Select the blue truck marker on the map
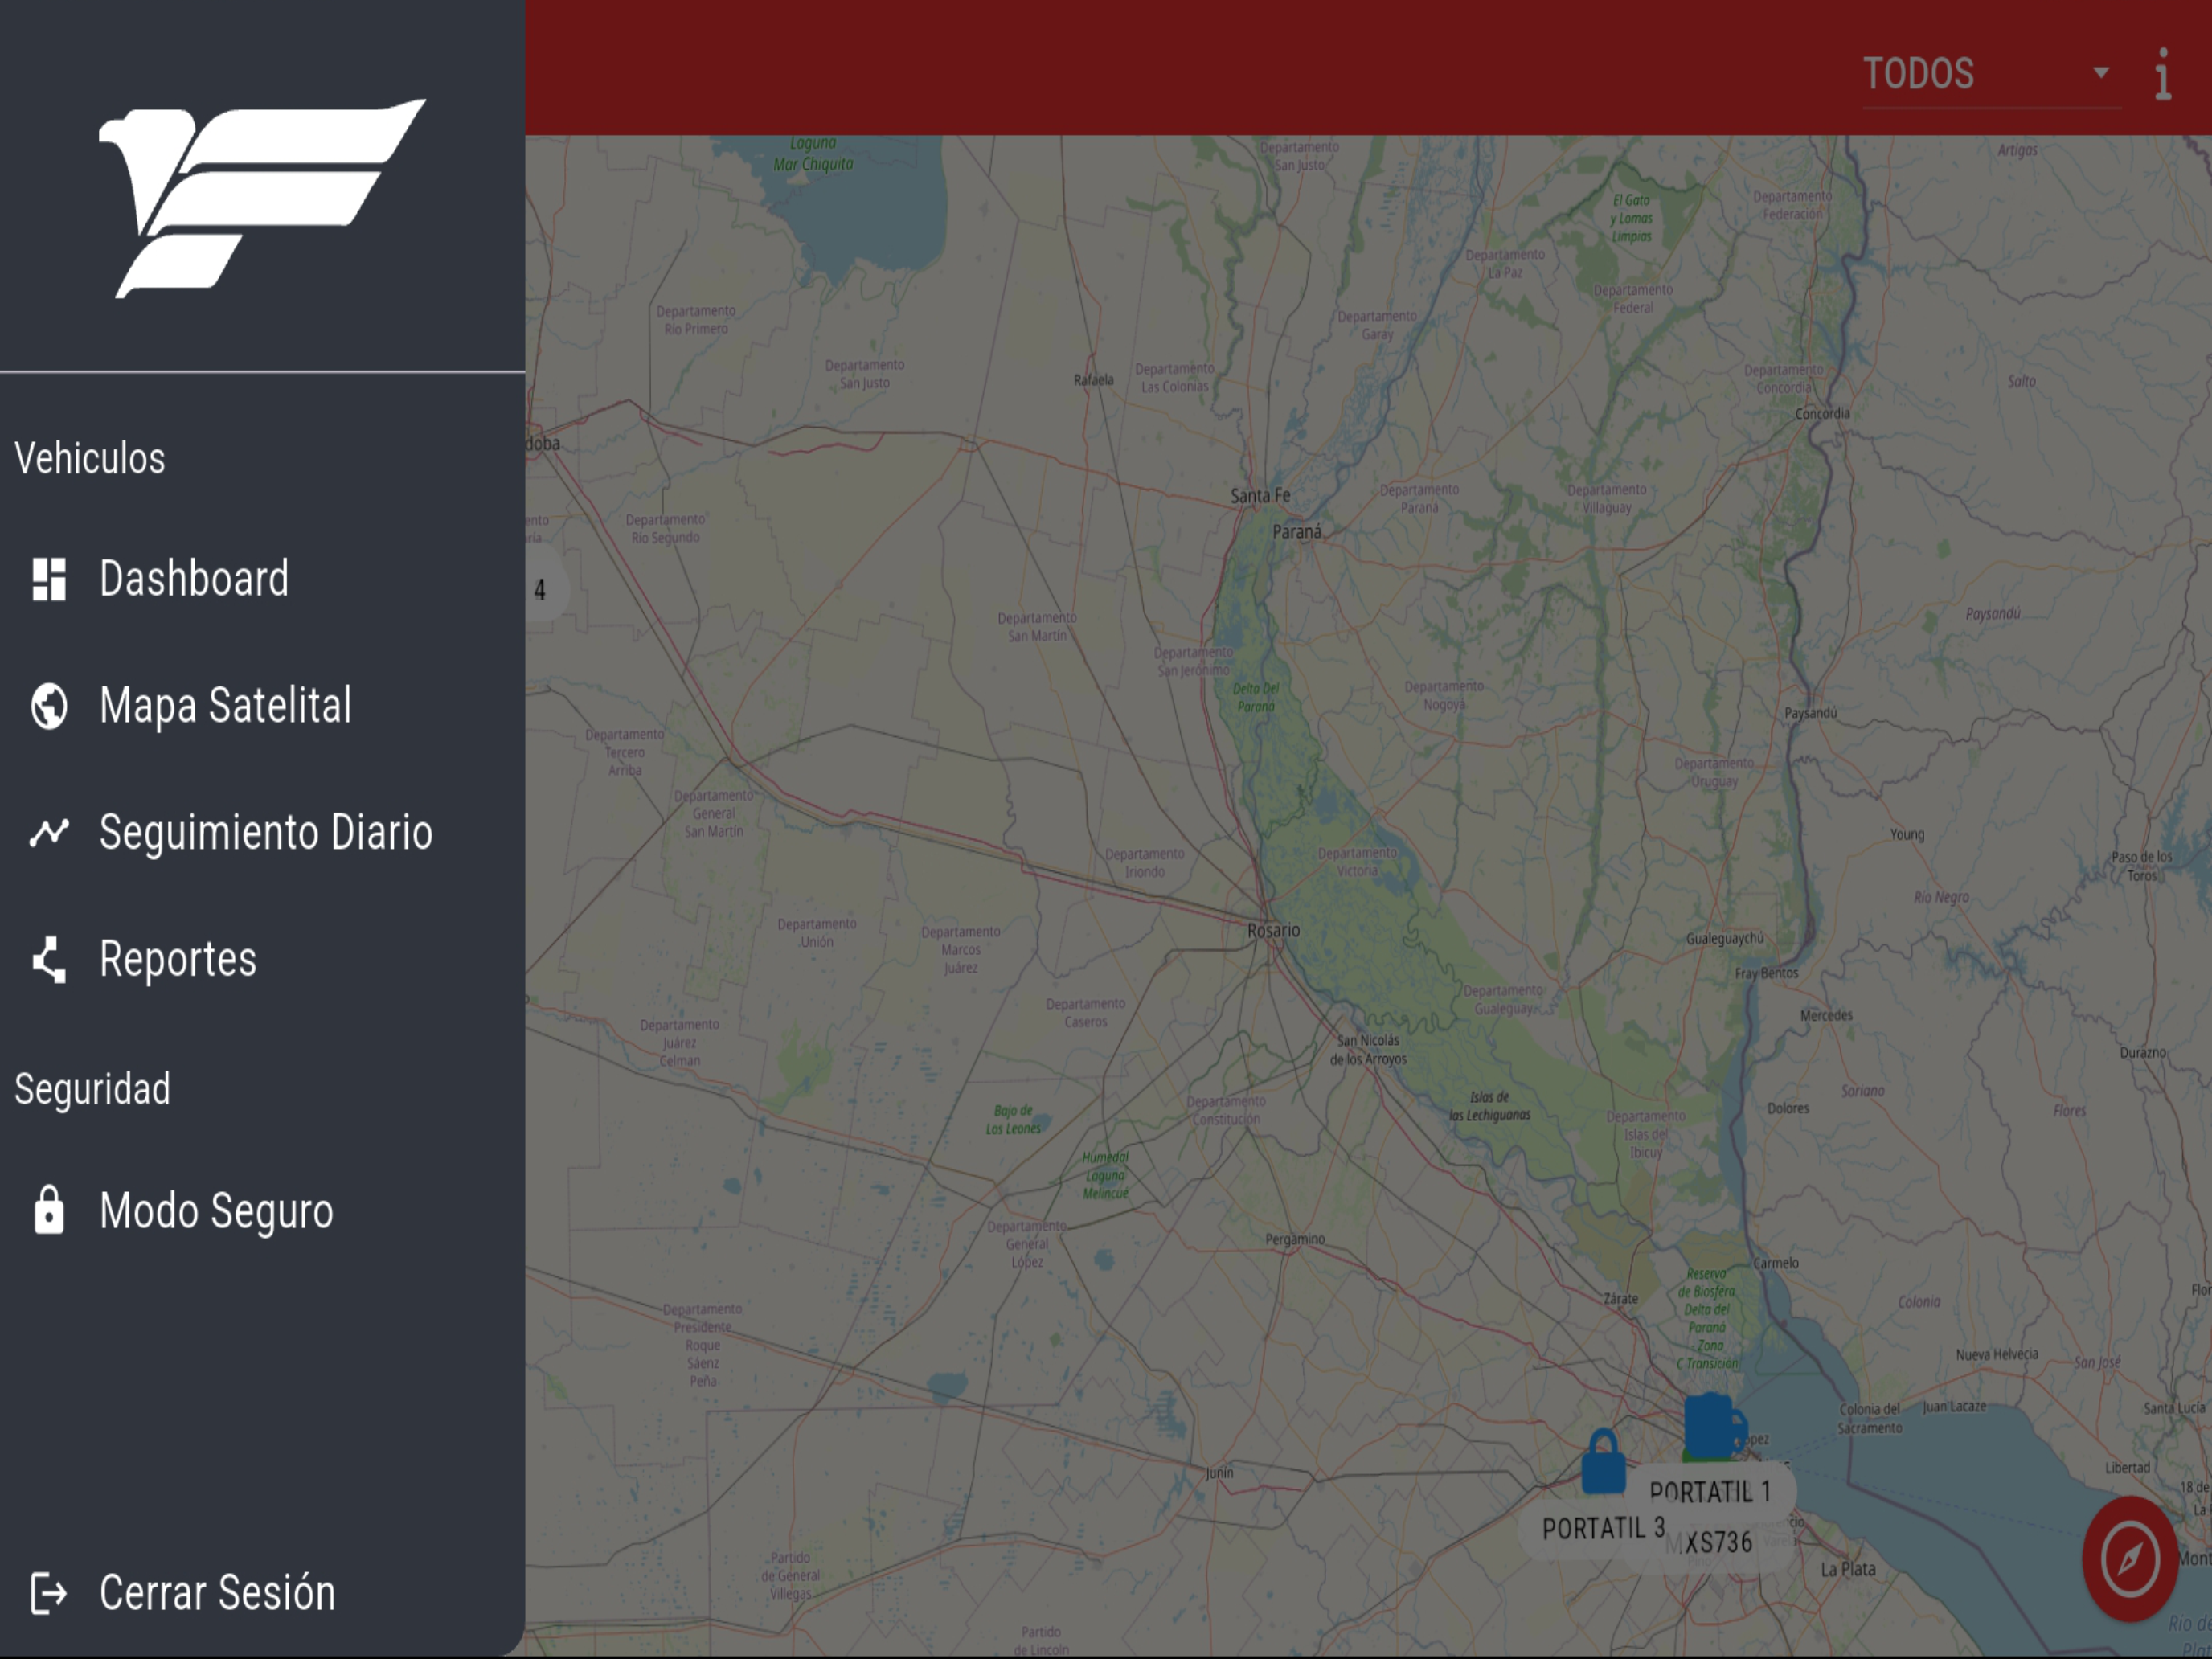2212x1659 pixels. pos(1716,1427)
